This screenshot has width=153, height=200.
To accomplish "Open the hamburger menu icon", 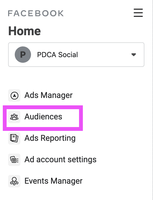I will click(x=138, y=13).
